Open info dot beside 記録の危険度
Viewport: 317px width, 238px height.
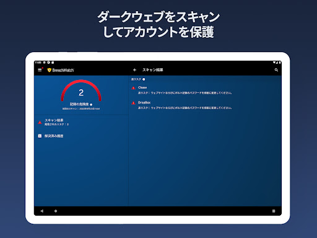91,105
